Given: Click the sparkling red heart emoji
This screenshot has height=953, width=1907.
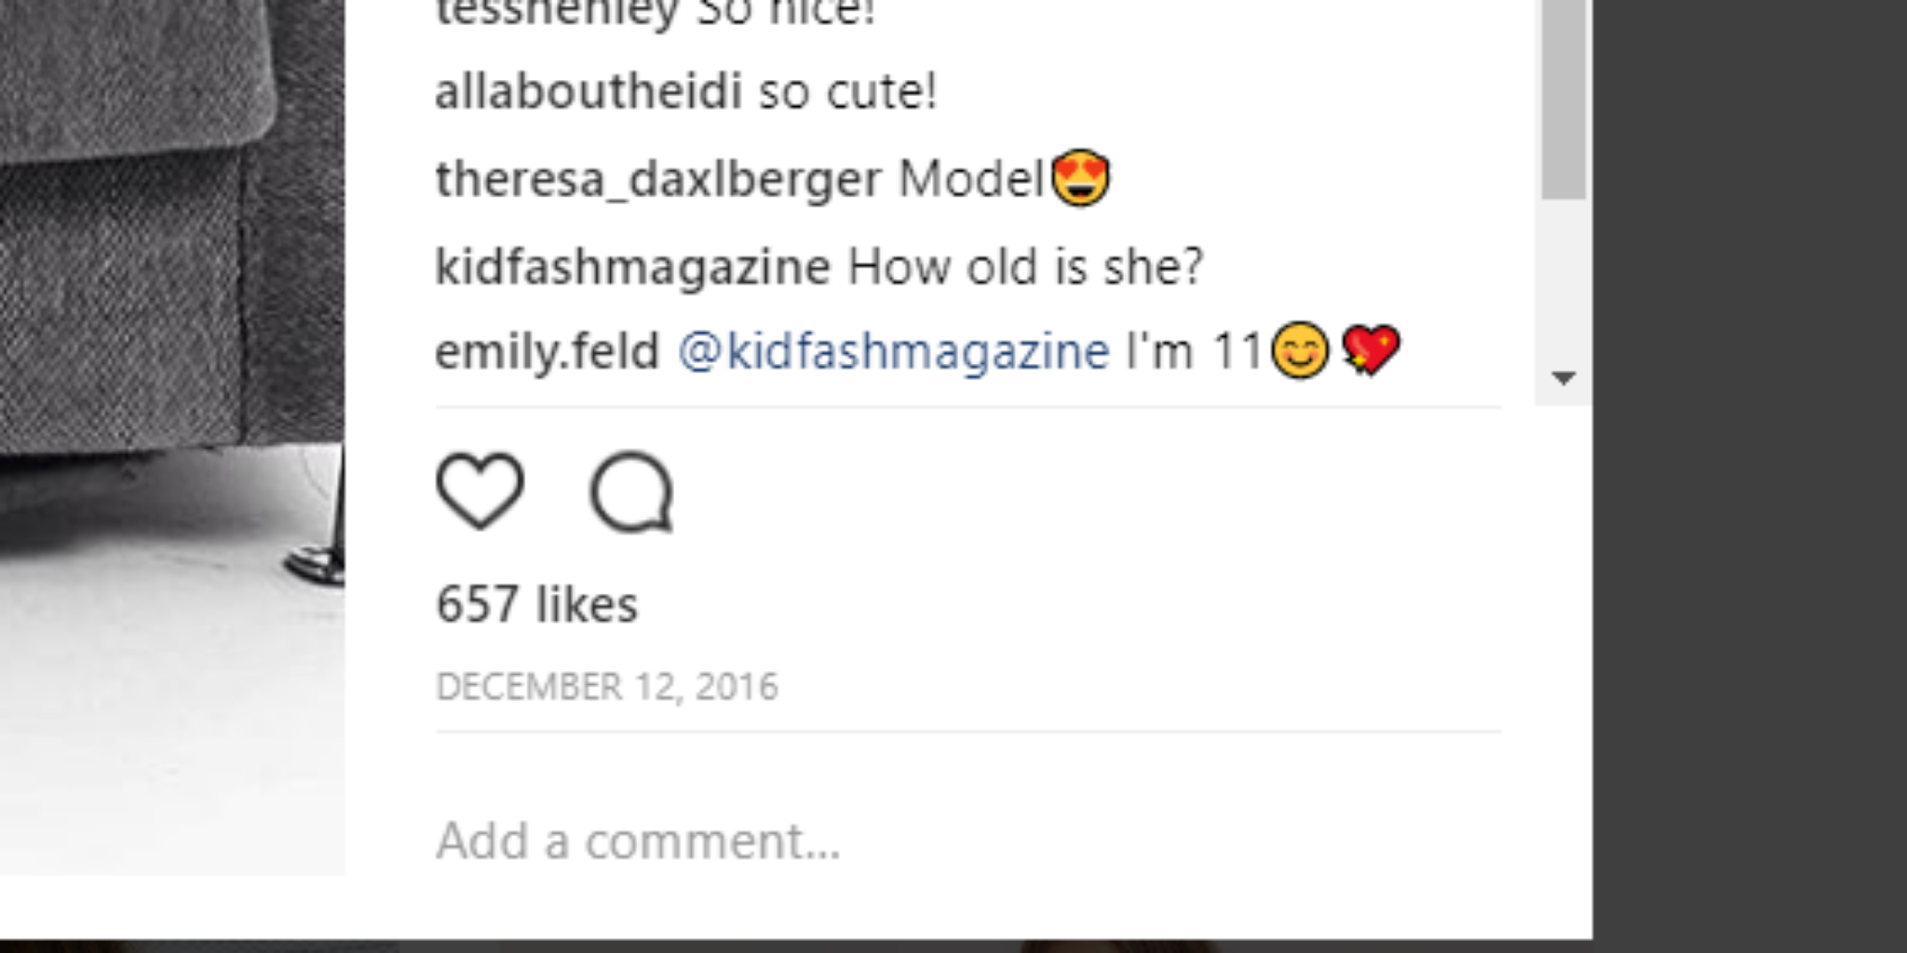Looking at the screenshot, I should point(1370,351).
